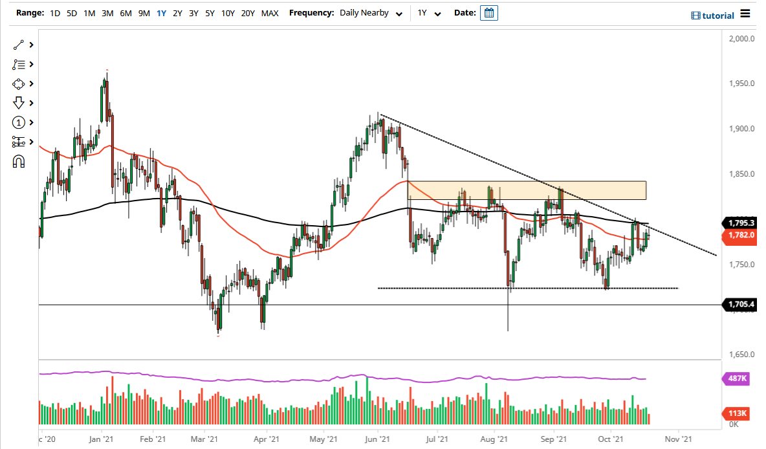Screen dimensions: 766x449
Task: Open the date picker calendar icon
Action: tap(489, 13)
